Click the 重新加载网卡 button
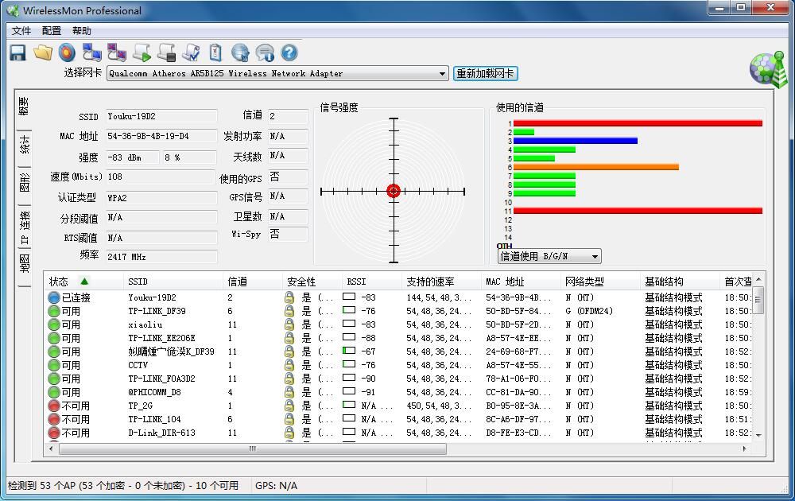 pos(485,73)
